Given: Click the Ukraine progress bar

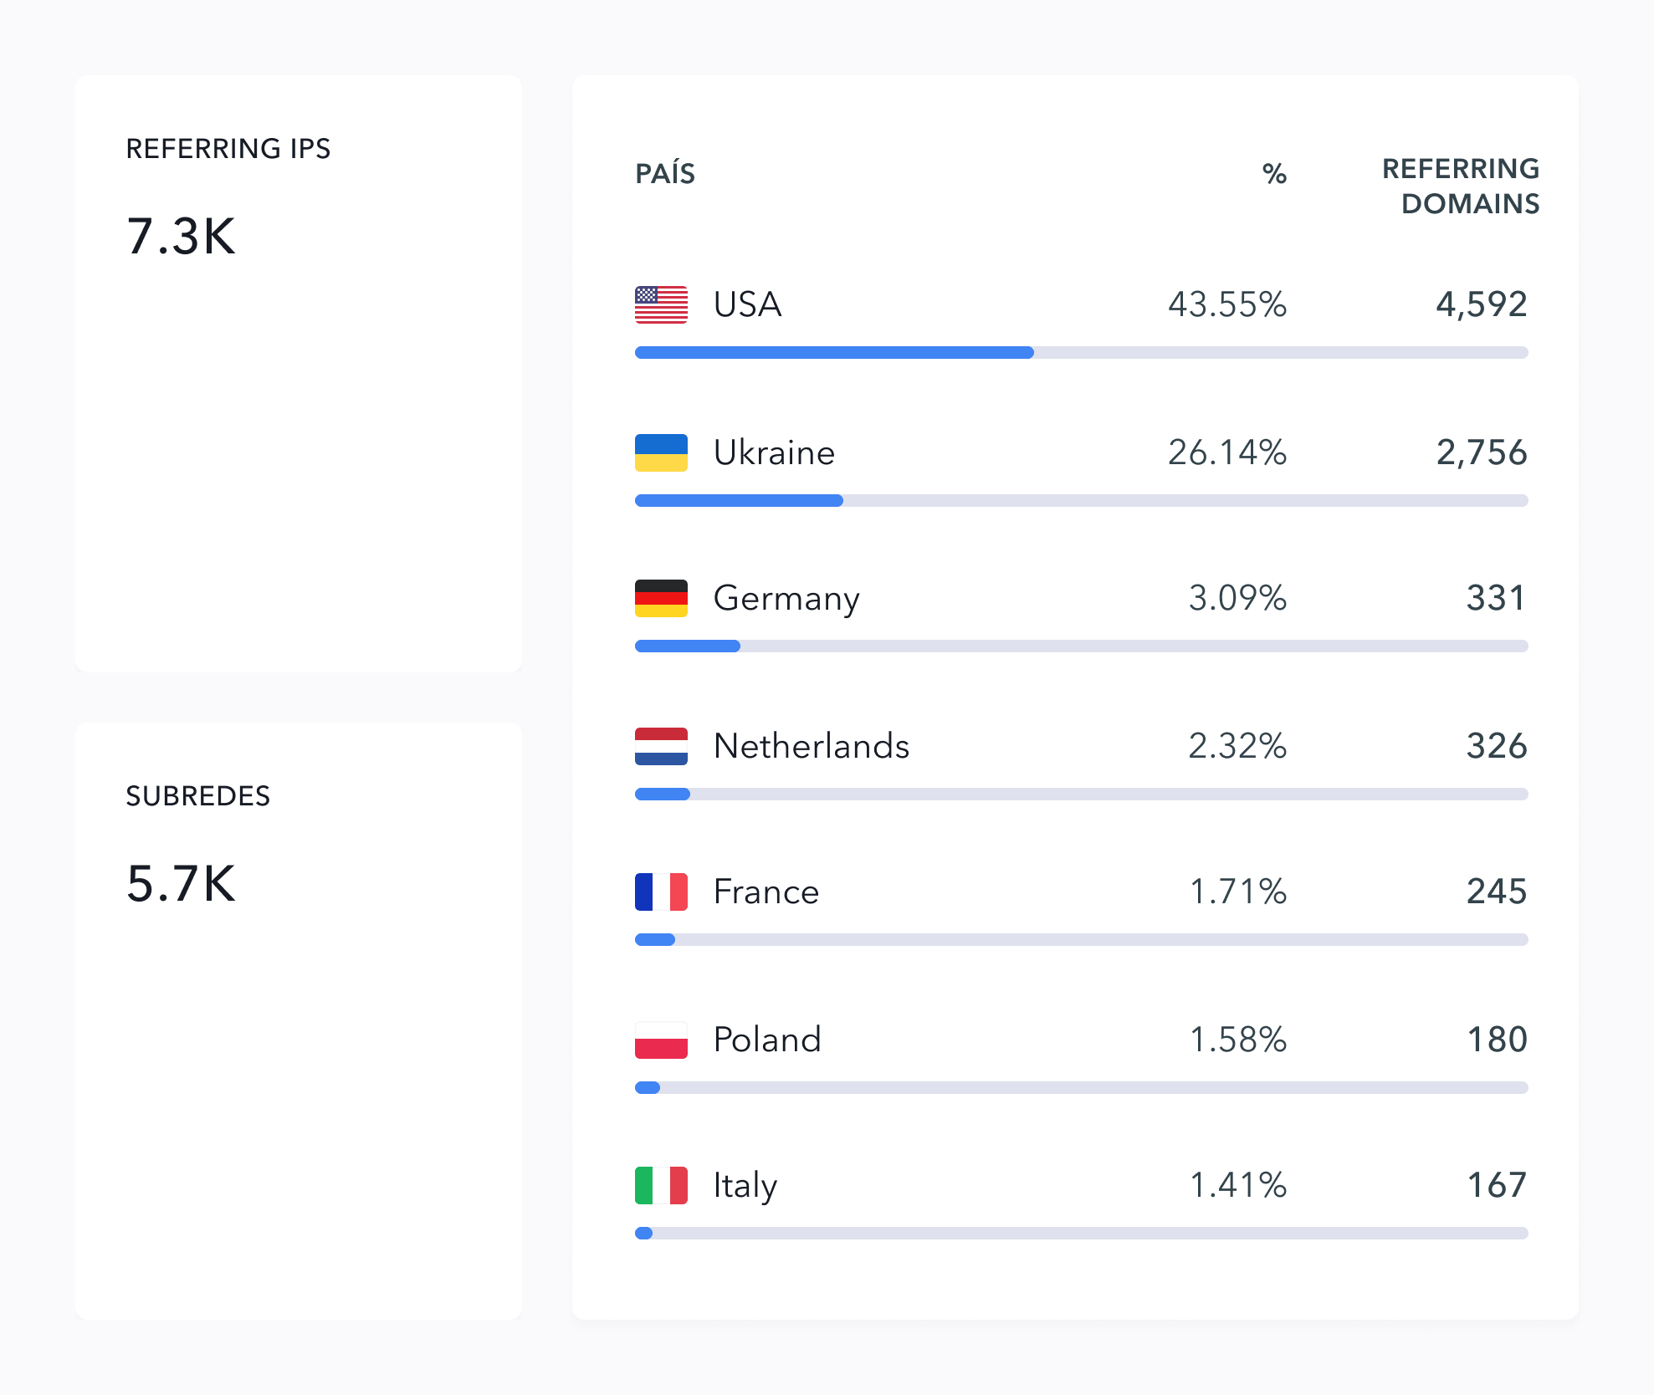Looking at the screenshot, I should coord(1081,501).
